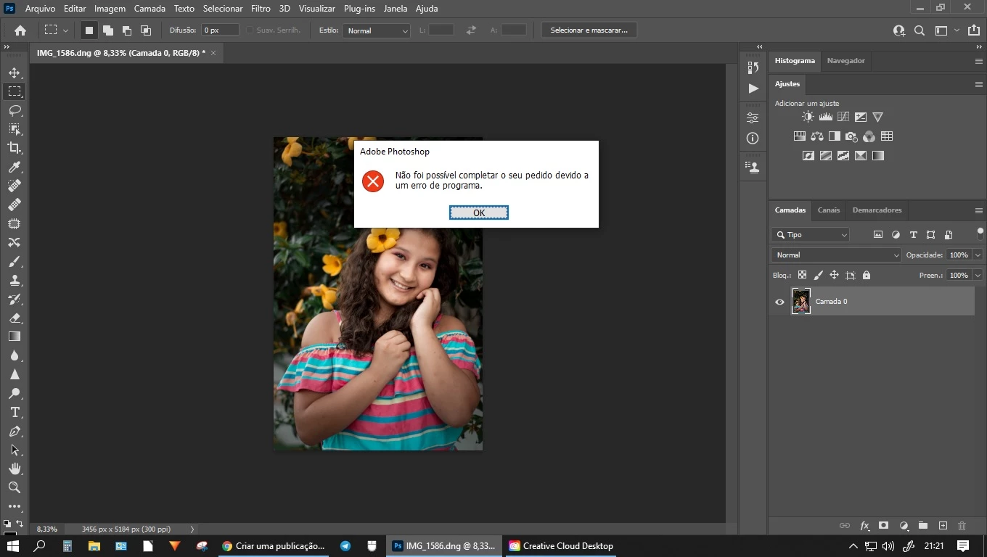This screenshot has height=557, width=987.
Task: Open the Estilo dropdown
Action: point(375,30)
